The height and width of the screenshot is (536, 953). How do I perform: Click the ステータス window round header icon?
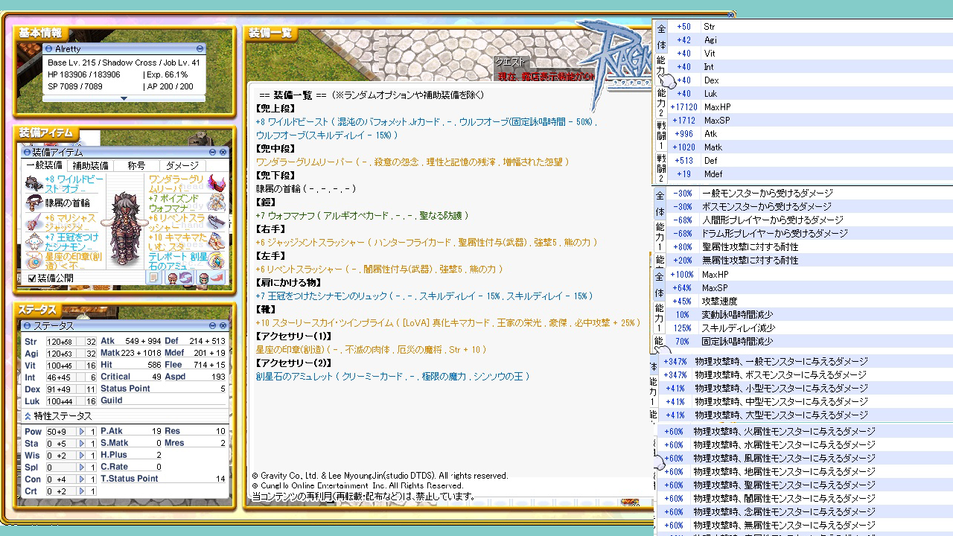(27, 326)
